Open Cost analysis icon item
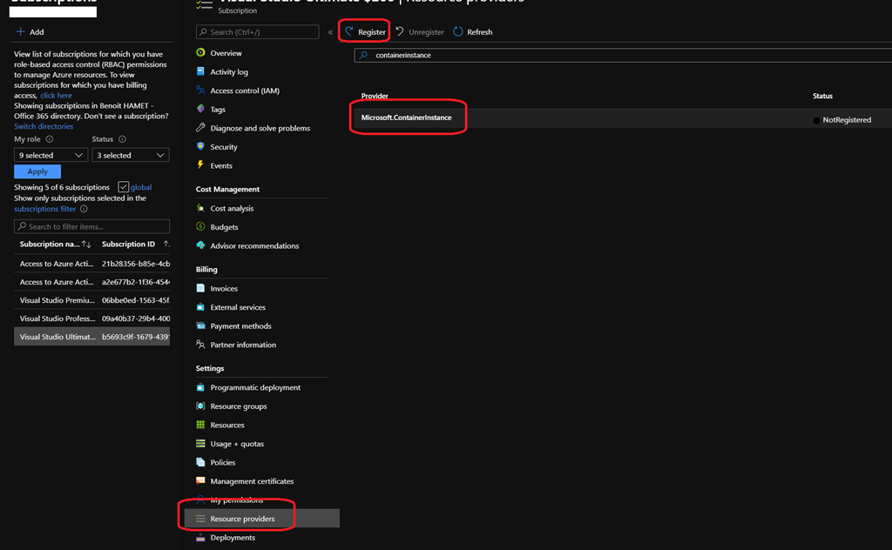The height and width of the screenshot is (550, 892). 201,208
